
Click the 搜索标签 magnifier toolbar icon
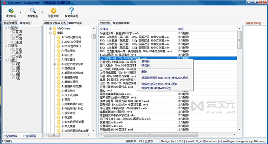coord(33,11)
